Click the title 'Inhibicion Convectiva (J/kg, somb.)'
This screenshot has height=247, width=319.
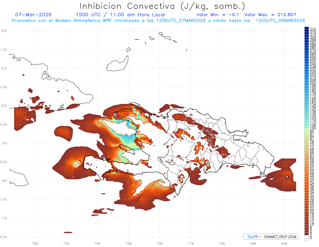pos(162,6)
